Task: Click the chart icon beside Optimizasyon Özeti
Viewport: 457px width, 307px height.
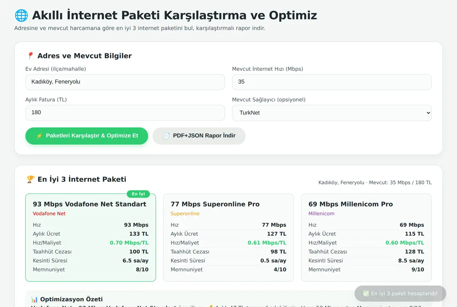Action: (34, 299)
